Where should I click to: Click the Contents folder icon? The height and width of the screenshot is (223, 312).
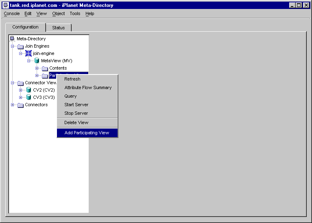(x=45, y=68)
